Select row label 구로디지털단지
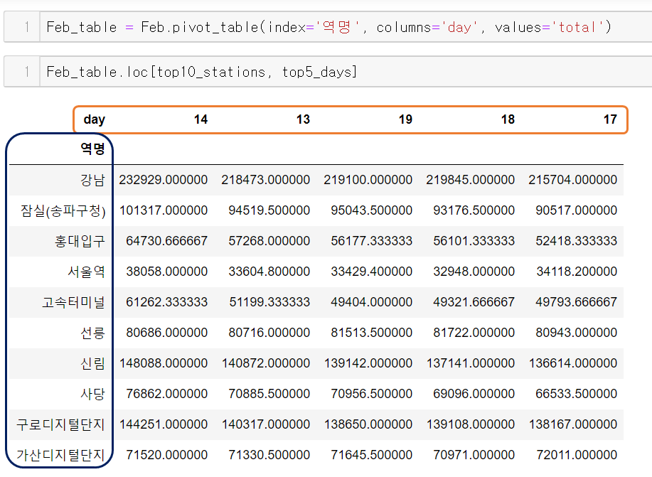Image resolution: width=652 pixels, height=477 pixels. pos(60,424)
